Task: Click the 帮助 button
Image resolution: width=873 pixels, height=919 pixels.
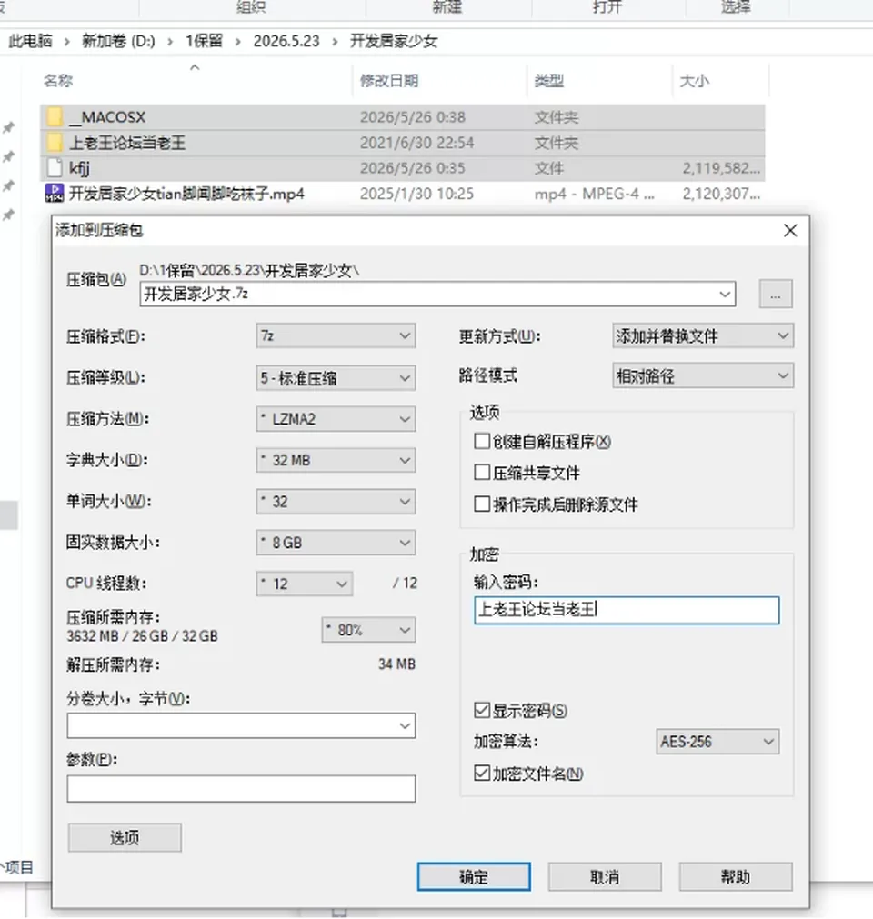Action: click(736, 877)
